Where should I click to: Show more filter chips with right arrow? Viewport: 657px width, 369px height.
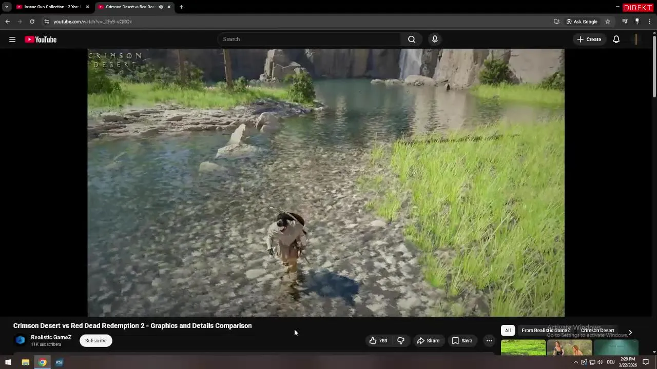630,332
